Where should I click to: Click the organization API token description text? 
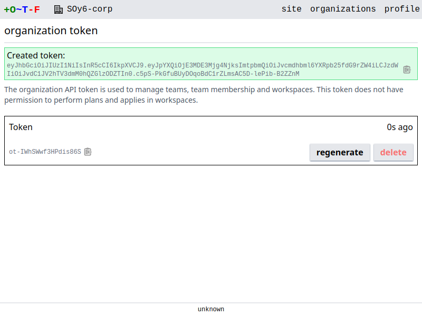pos(204,95)
